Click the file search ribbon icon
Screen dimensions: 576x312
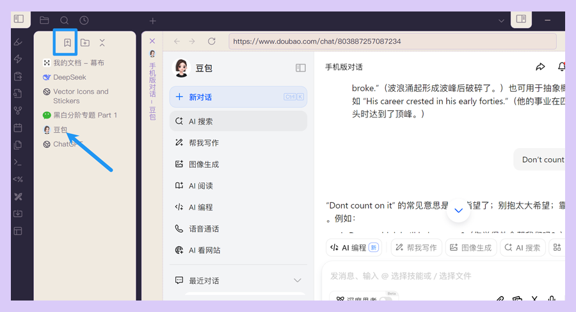coord(18,93)
